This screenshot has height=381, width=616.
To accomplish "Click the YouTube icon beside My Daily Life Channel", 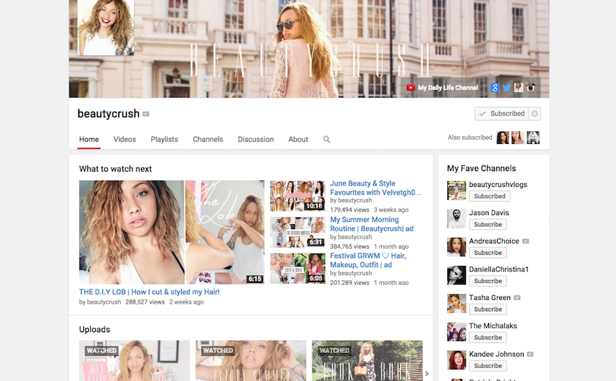I will point(410,87).
